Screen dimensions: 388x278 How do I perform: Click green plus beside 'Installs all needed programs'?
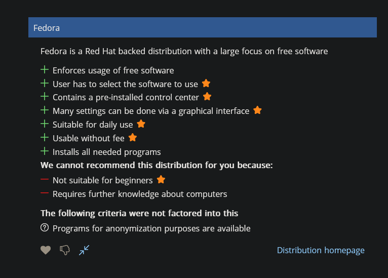tap(45, 151)
